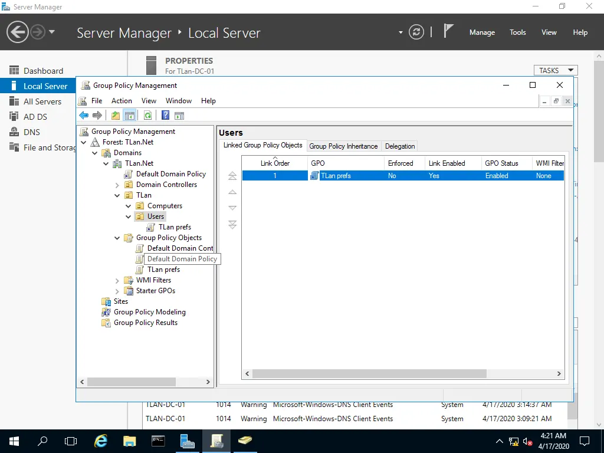Click Server Manager refresh circle icon
This screenshot has width=604, height=453.
point(416,32)
